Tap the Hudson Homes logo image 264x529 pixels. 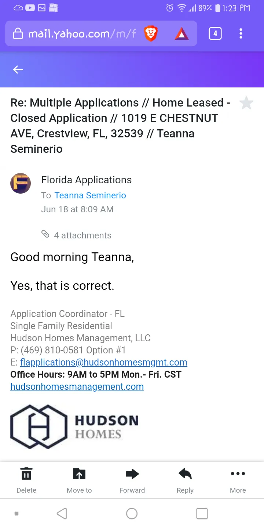pos(75,427)
